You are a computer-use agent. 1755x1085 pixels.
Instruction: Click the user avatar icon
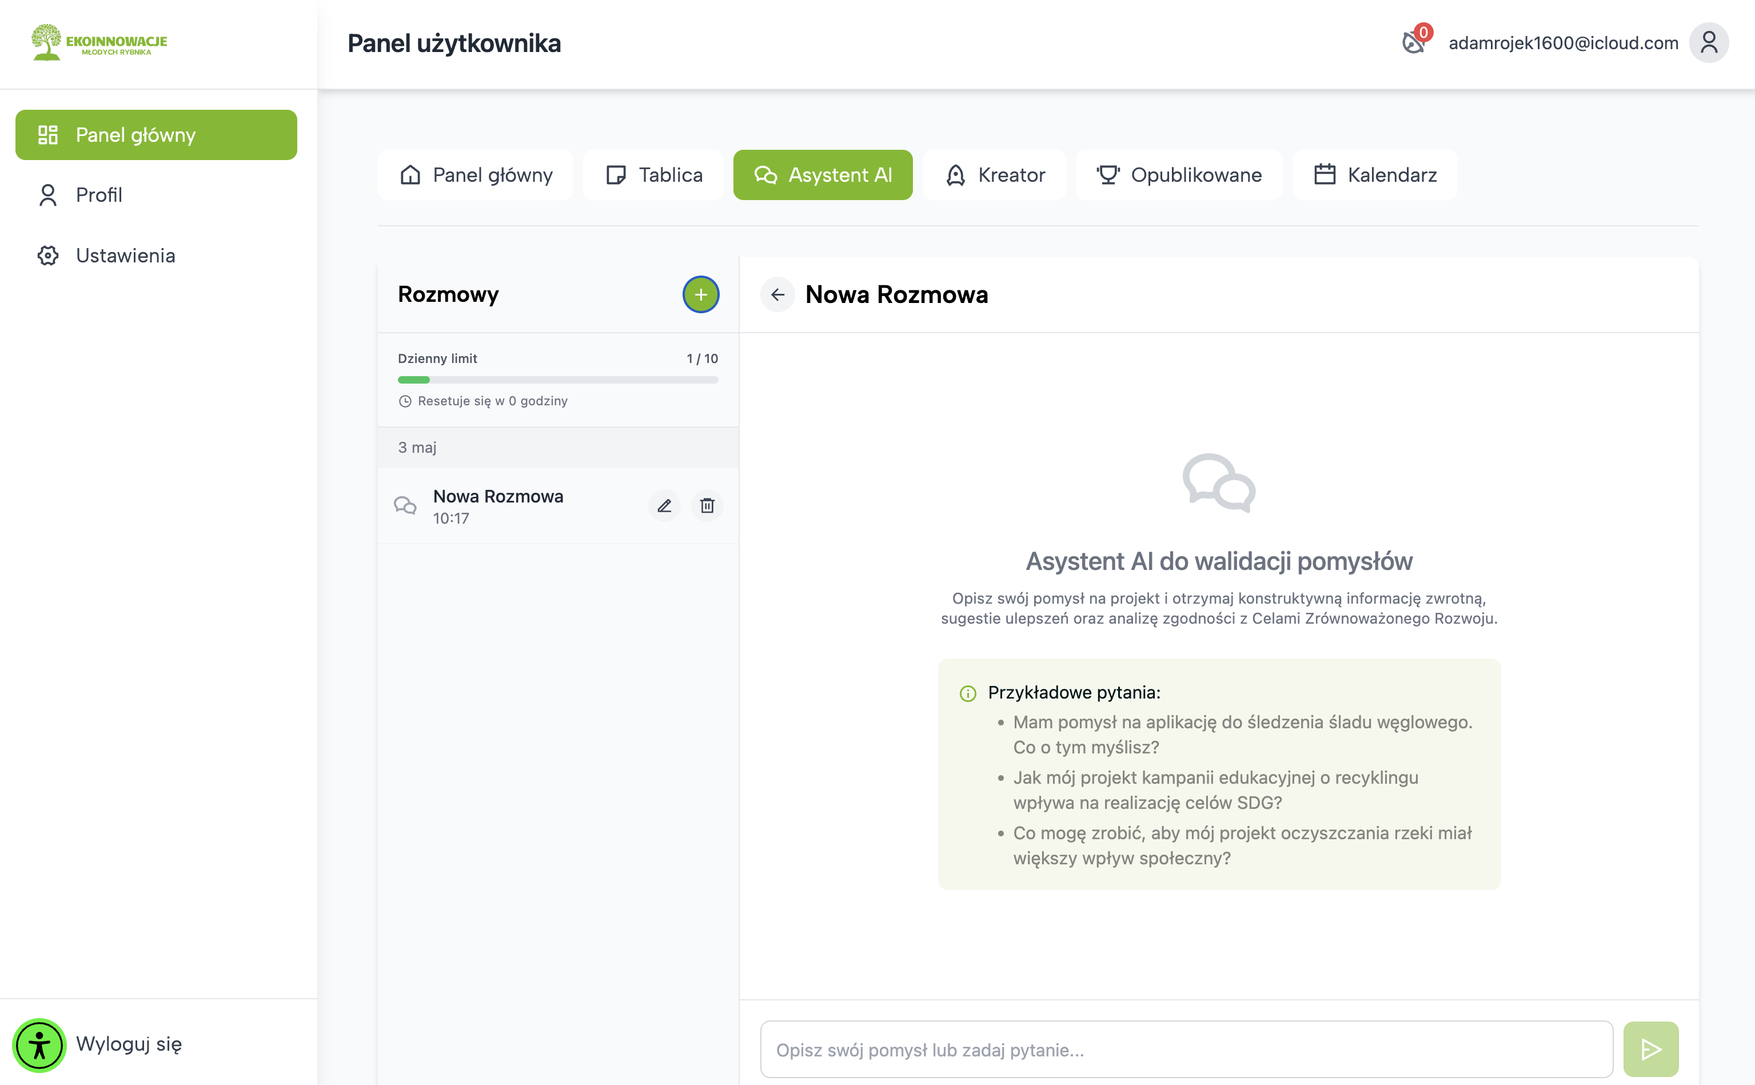point(1708,42)
